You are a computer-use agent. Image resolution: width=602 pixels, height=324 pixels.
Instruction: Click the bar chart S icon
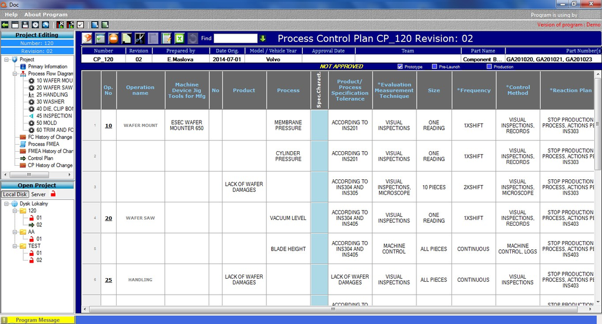[x=70, y=25]
